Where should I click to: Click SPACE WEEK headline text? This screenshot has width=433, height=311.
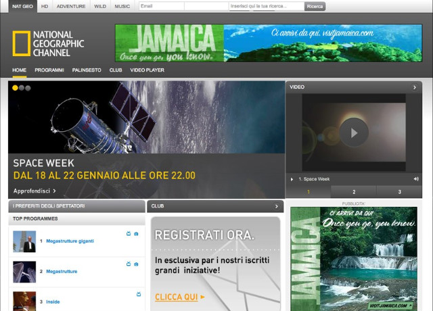point(43,163)
